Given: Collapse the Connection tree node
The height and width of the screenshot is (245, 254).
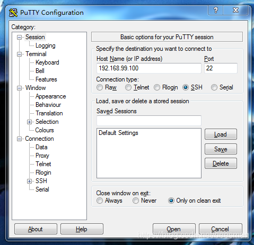Looking at the screenshot, I should [19, 139].
